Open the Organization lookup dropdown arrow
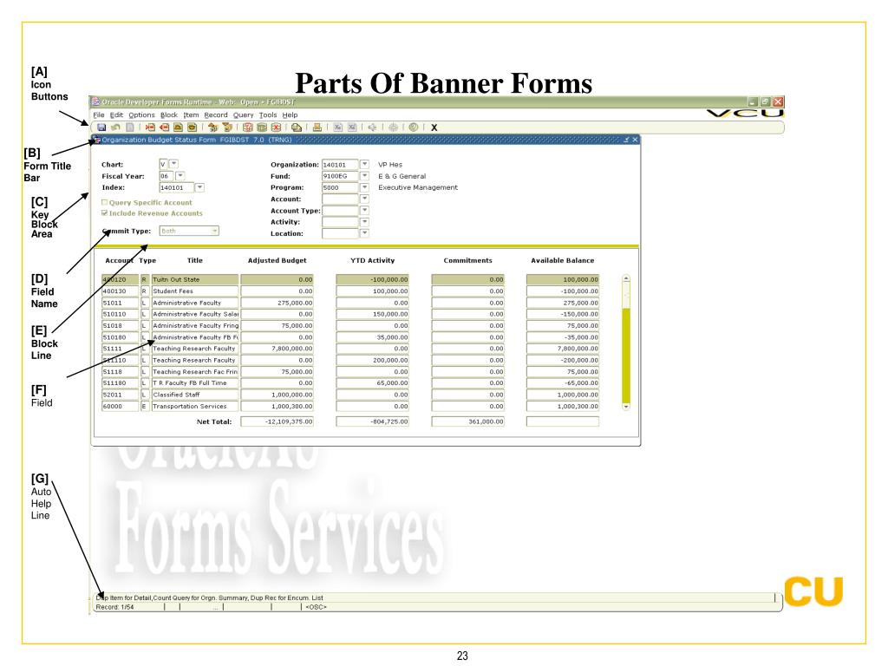This screenshot has height=666, width=888. [x=365, y=164]
